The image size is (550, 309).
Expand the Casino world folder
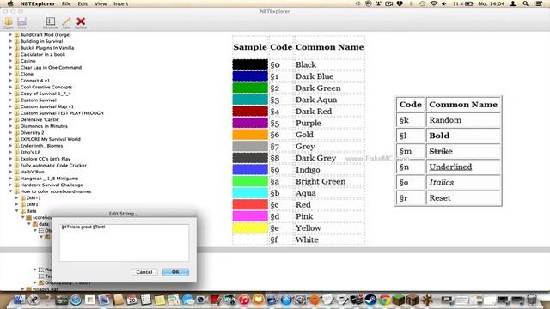pos(10,61)
